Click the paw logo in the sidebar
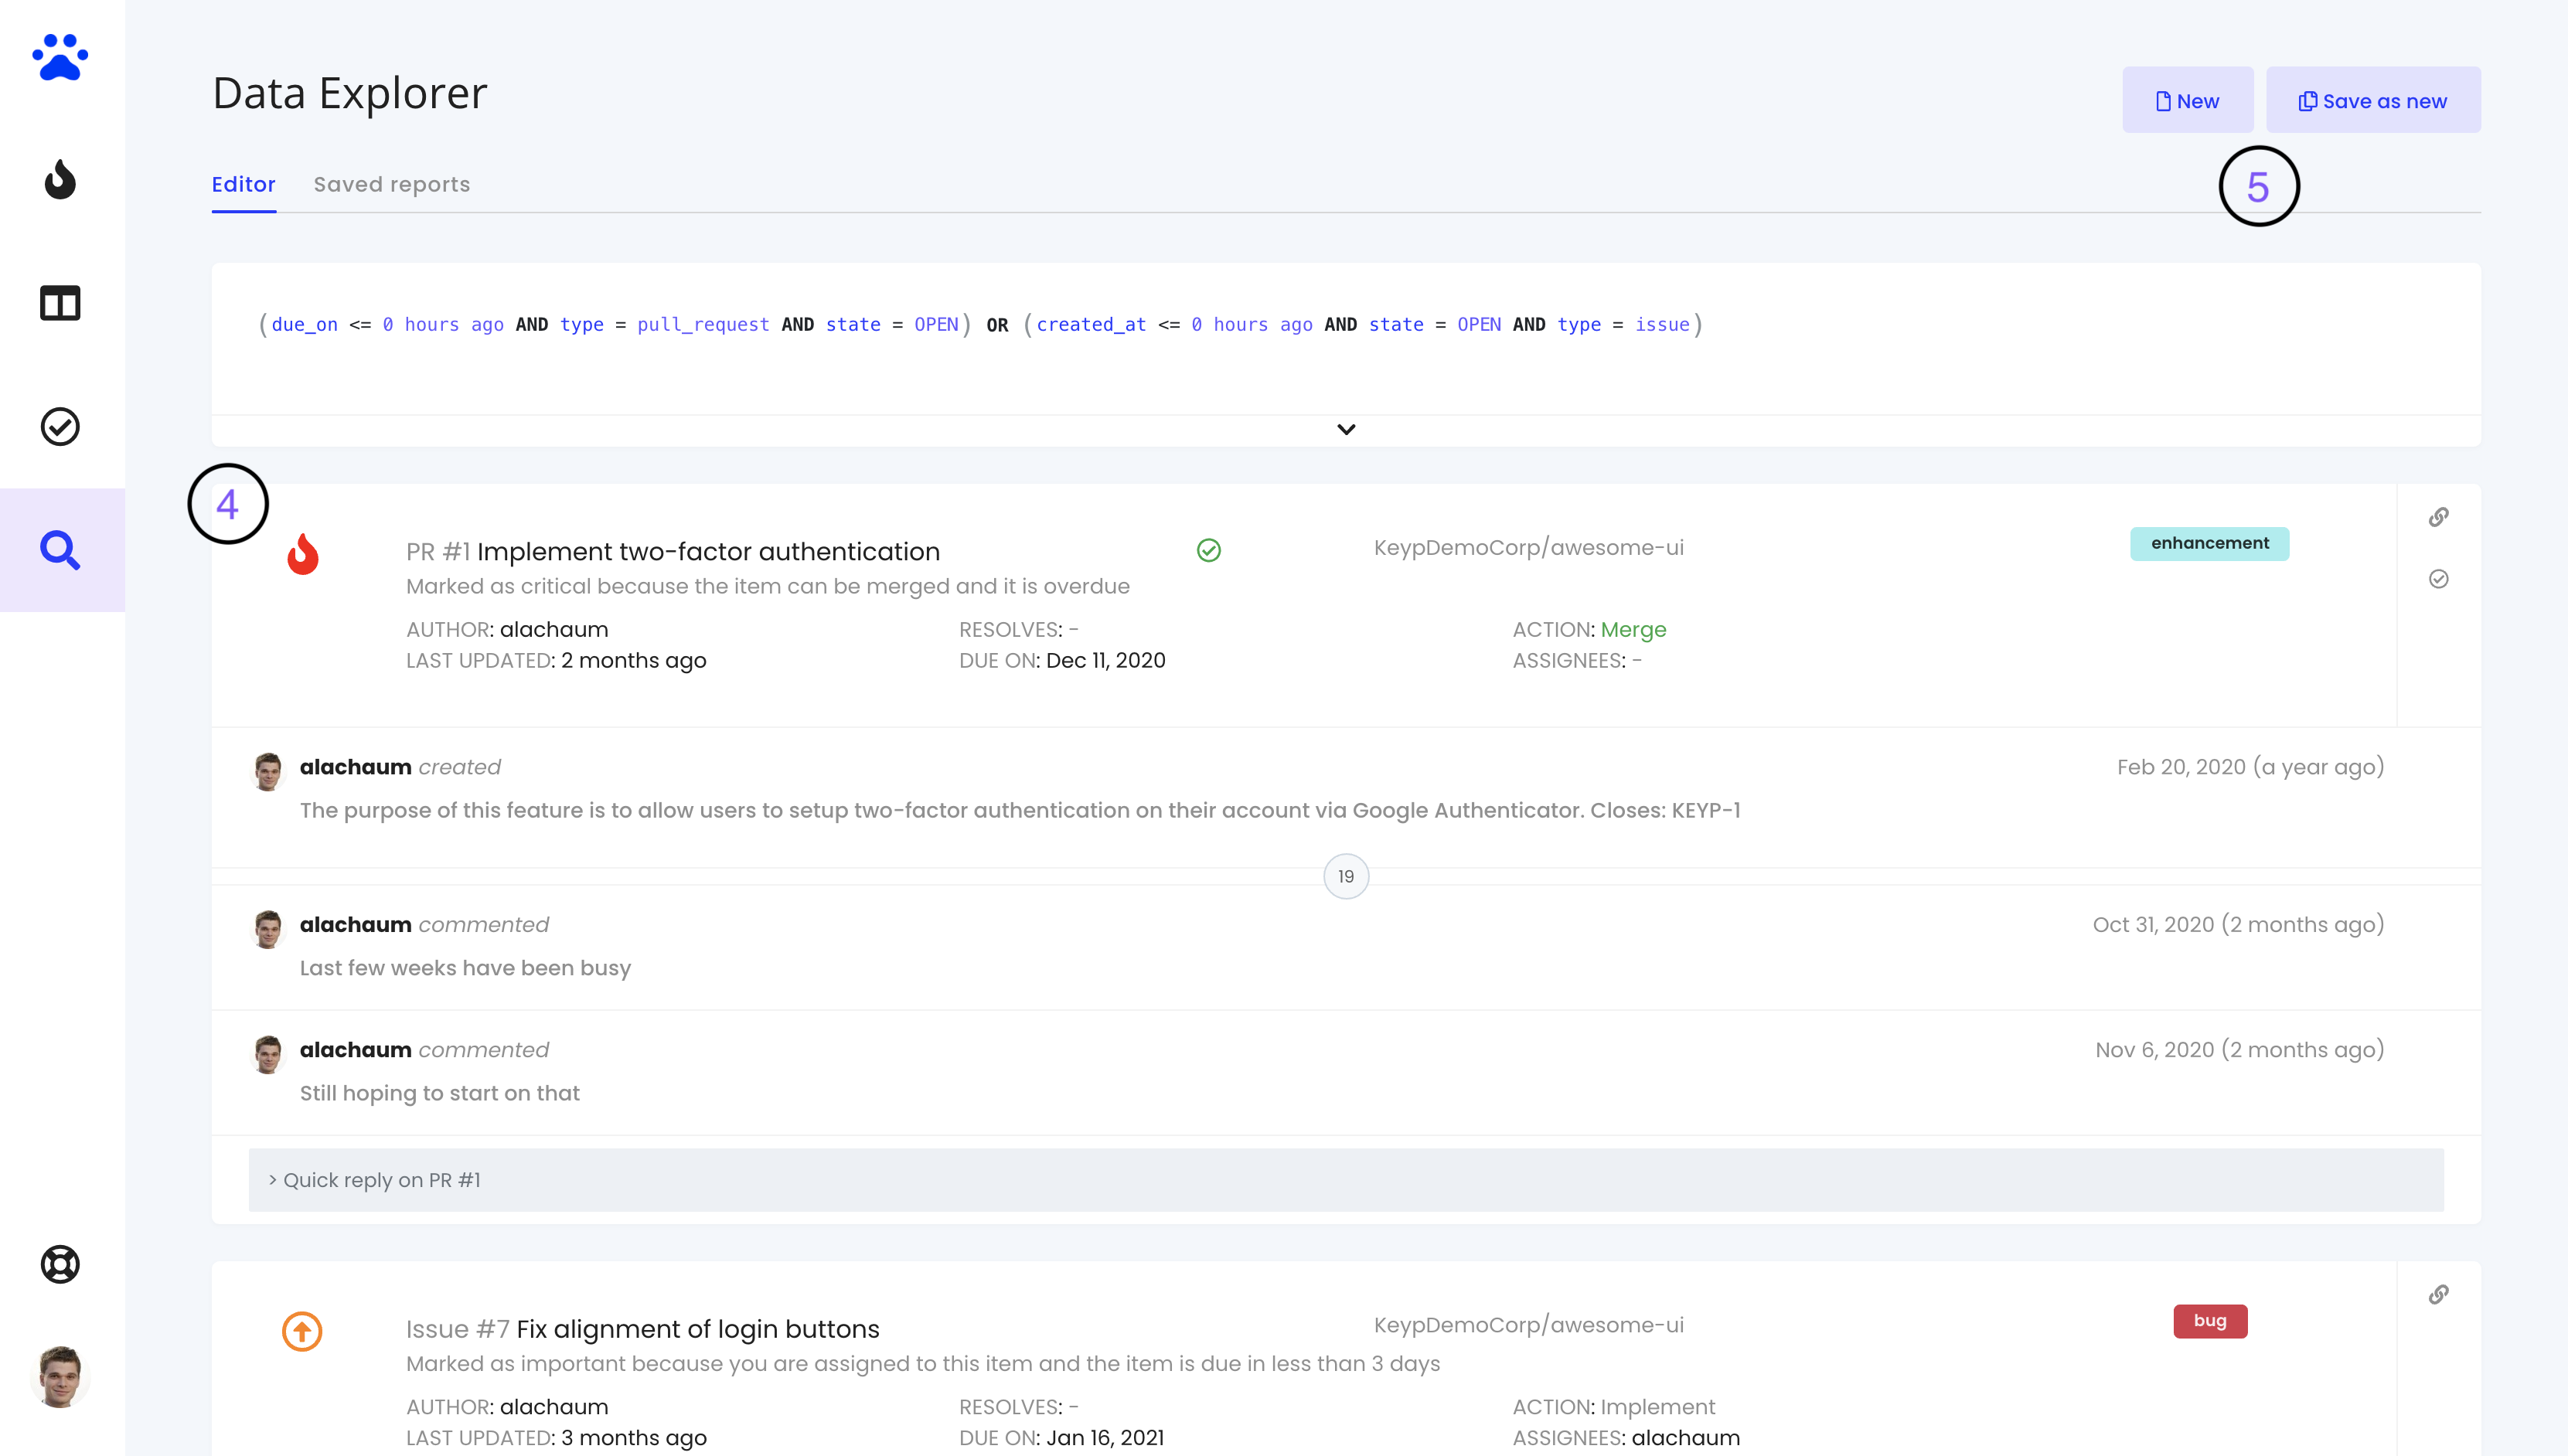Screen dimensions: 2568x1456 click(x=60, y=57)
